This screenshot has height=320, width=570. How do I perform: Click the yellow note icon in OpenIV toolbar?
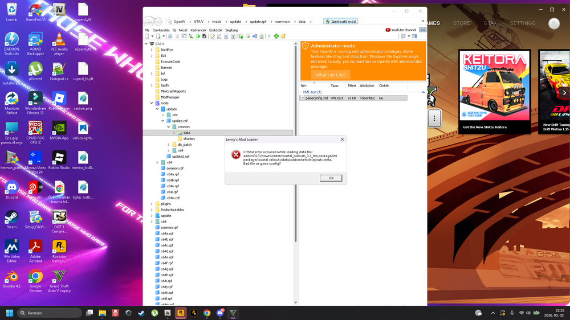click(x=283, y=36)
